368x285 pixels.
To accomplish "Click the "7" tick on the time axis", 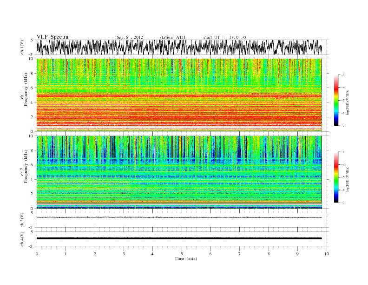I will point(240,254).
